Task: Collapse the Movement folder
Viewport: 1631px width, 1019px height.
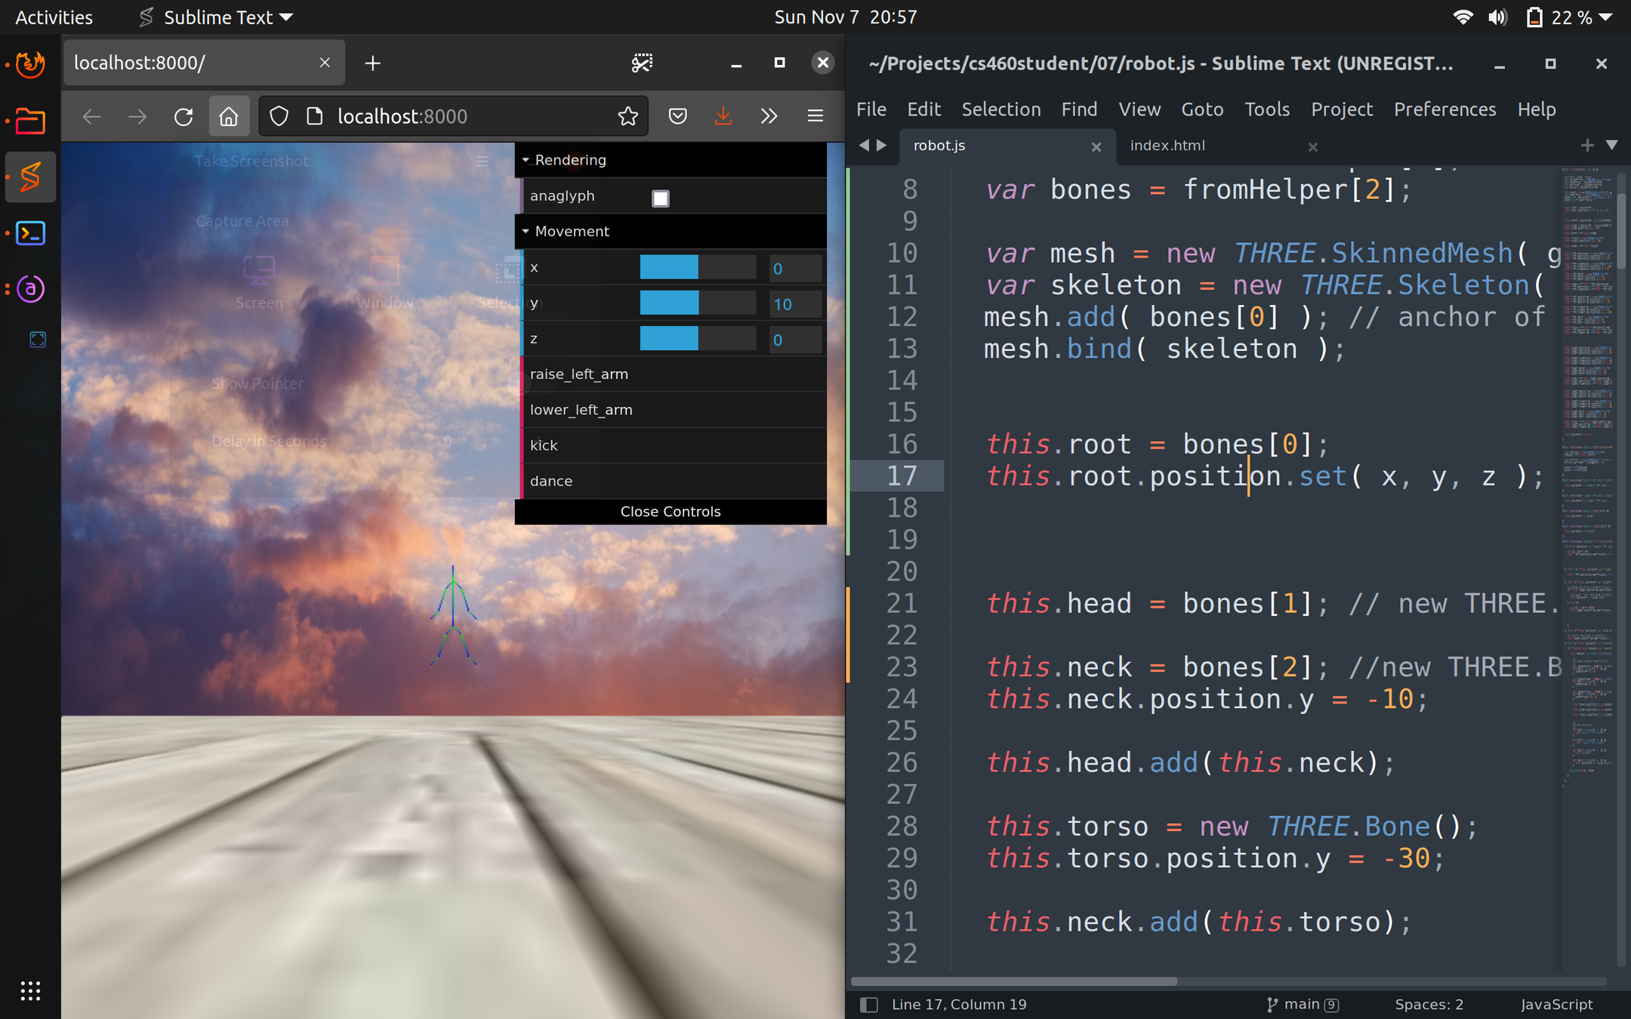Action: pyautogui.click(x=572, y=232)
